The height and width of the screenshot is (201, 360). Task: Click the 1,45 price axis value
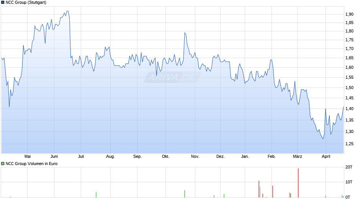[x=349, y=98]
